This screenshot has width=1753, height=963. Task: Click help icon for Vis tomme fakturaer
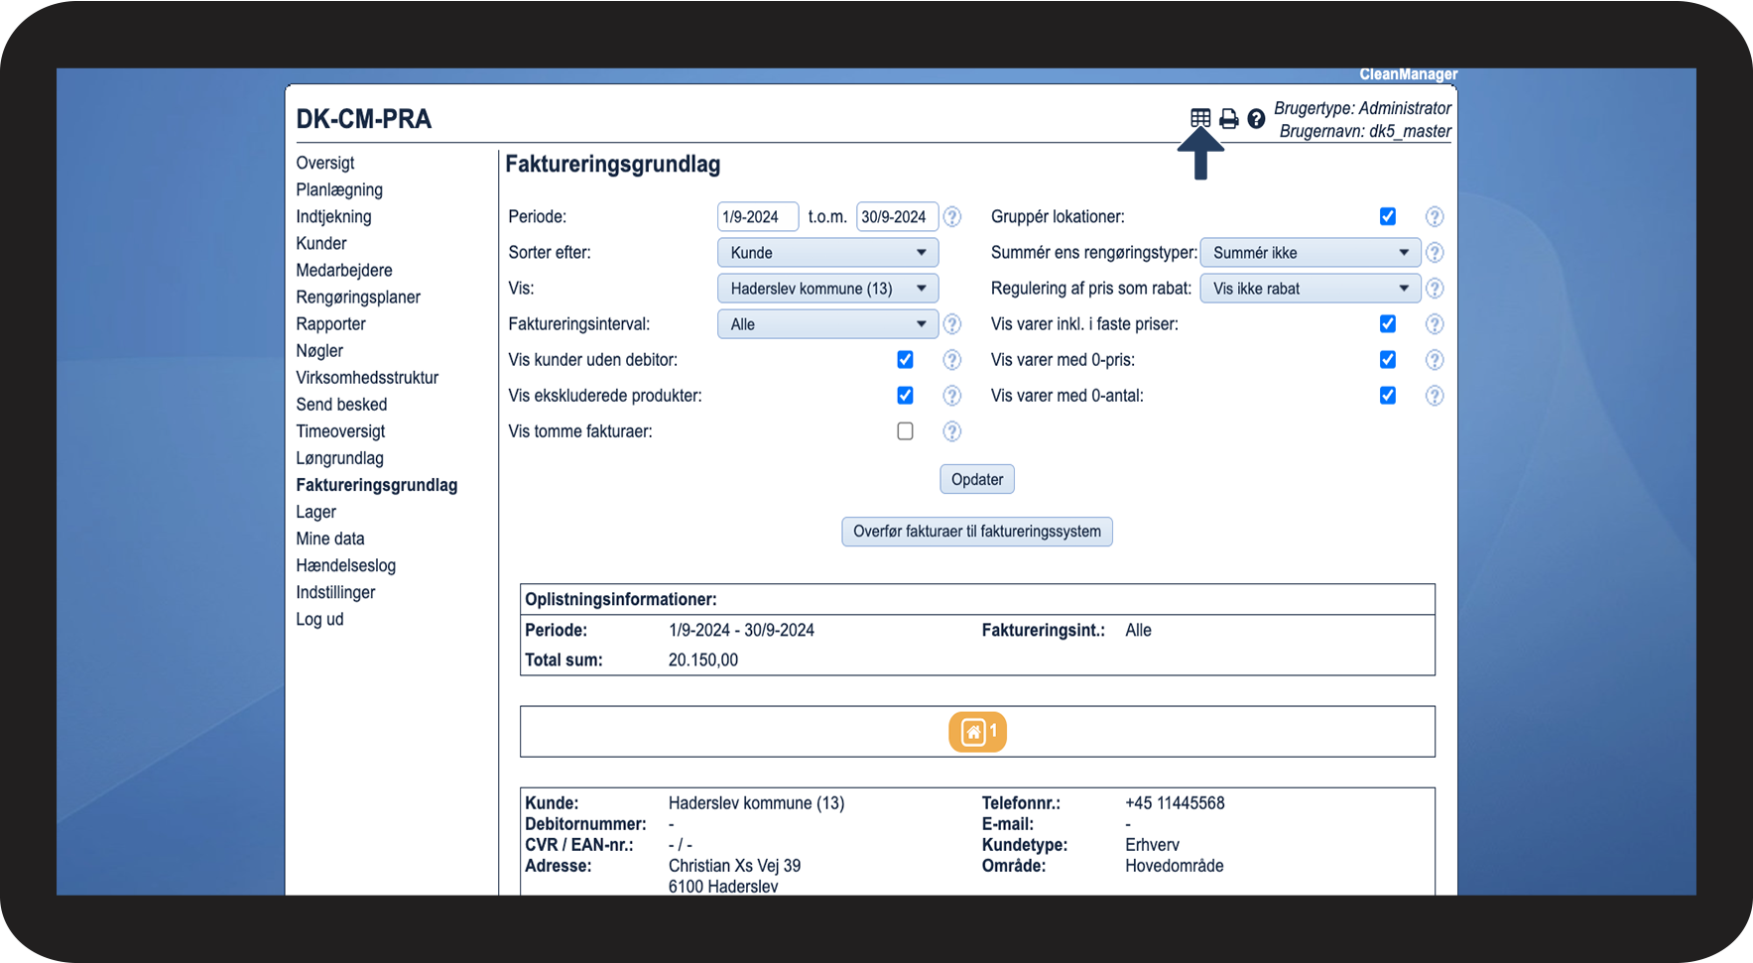click(x=951, y=431)
